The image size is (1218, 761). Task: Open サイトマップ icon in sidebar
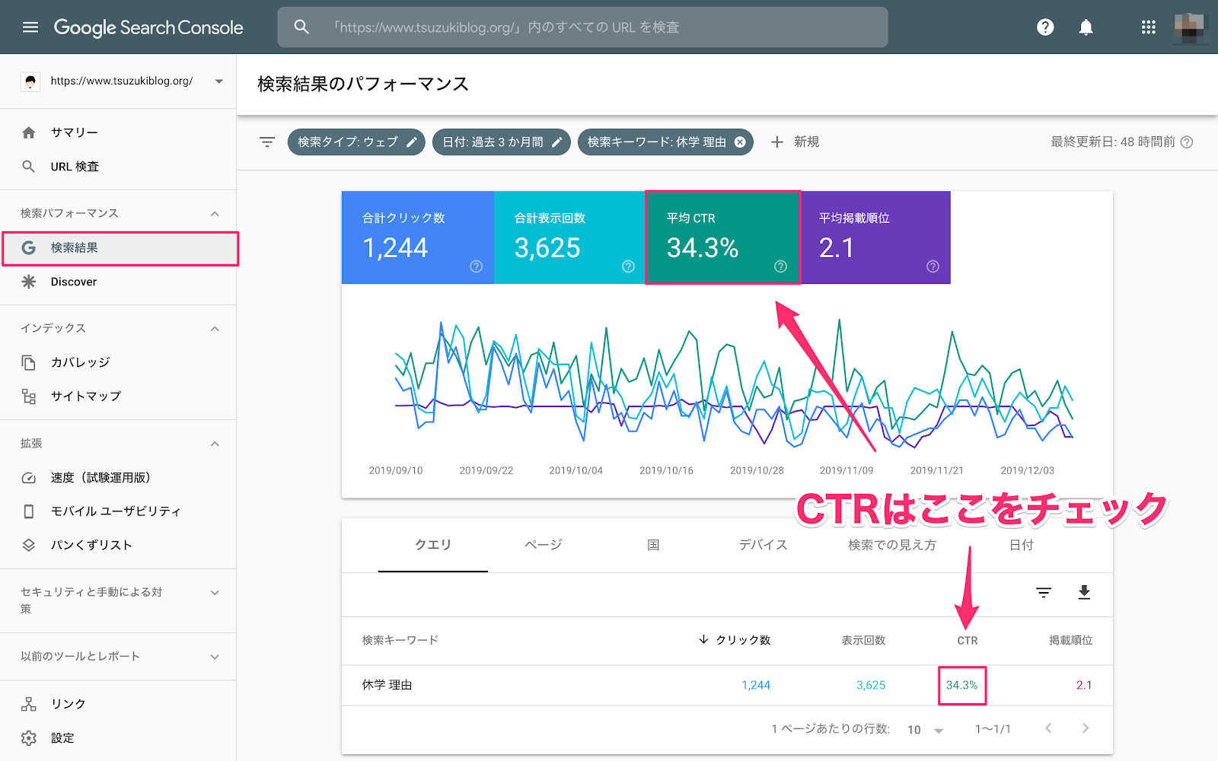click(29, 396)
